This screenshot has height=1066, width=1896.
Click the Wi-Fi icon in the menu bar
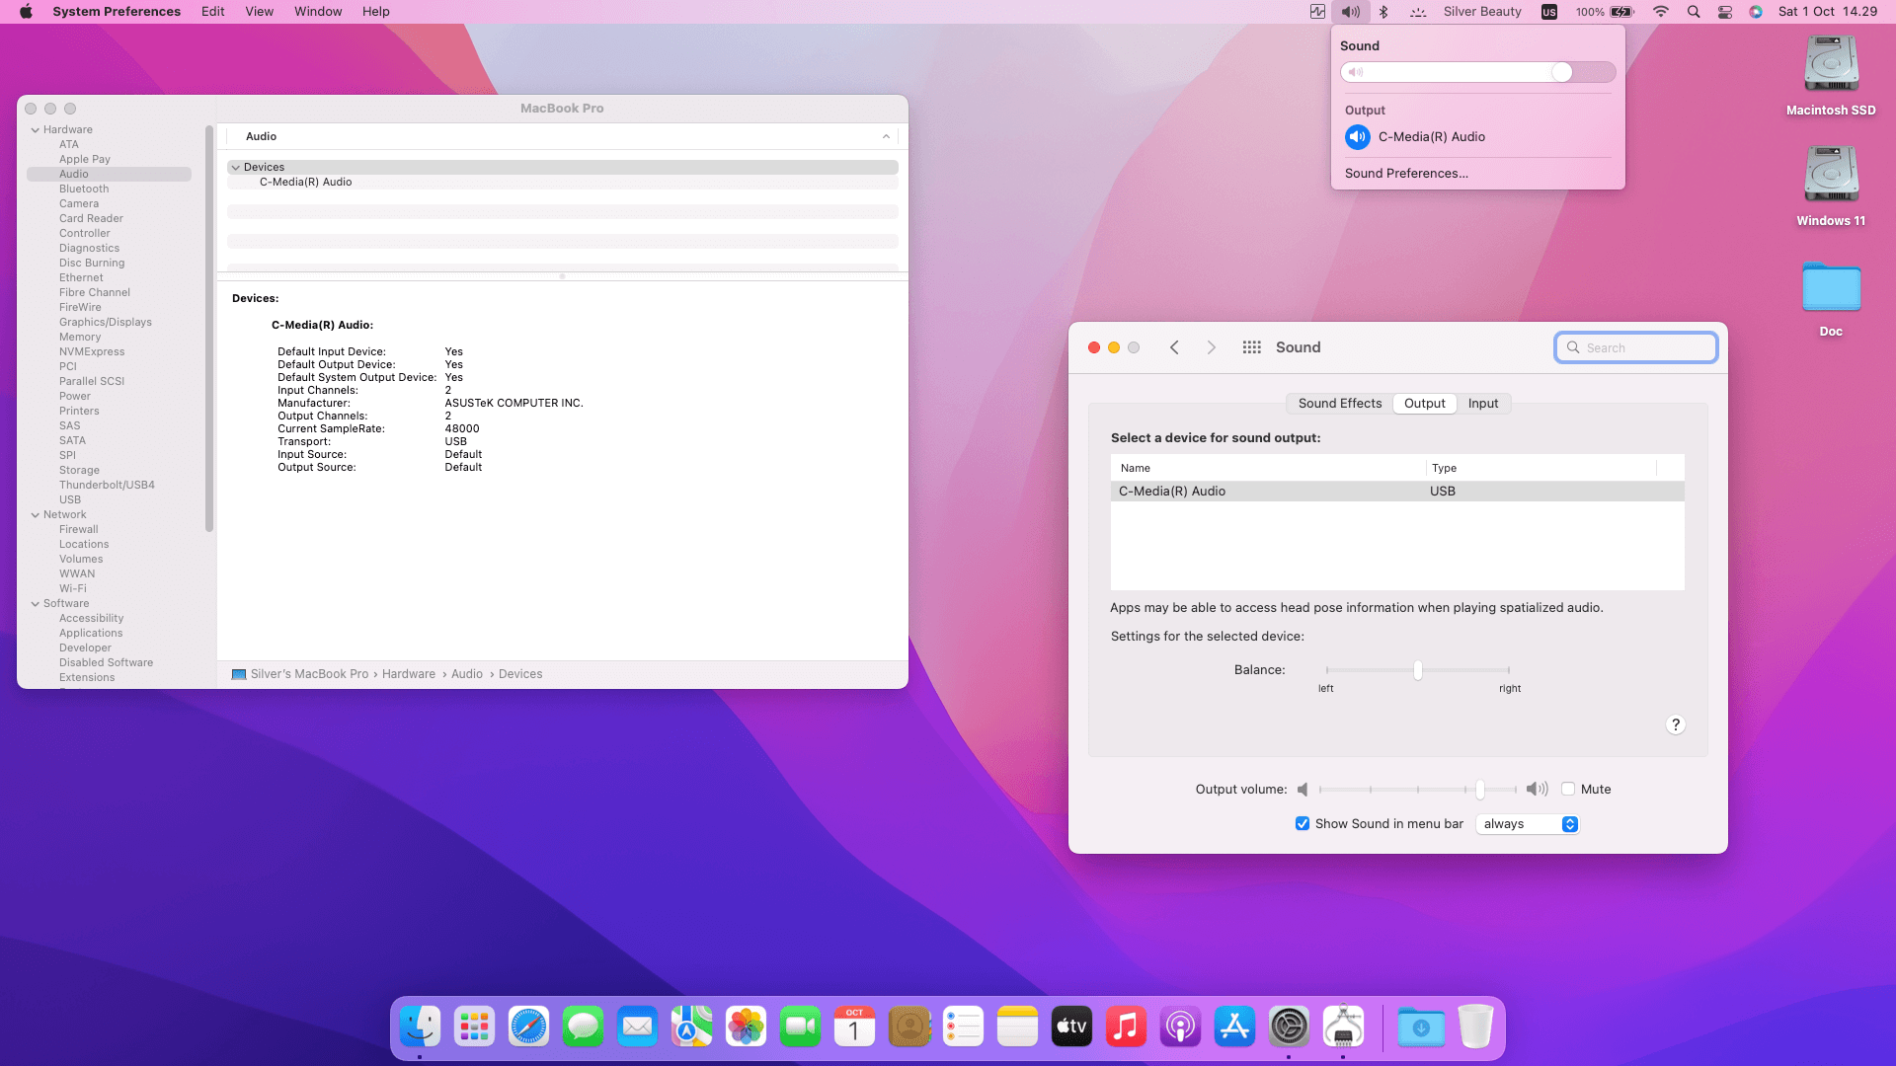1661,12
